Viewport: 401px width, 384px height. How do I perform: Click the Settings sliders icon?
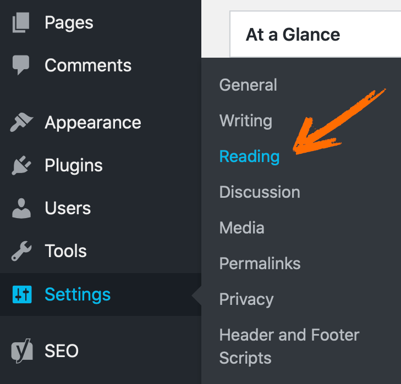[x=22, y=294]
